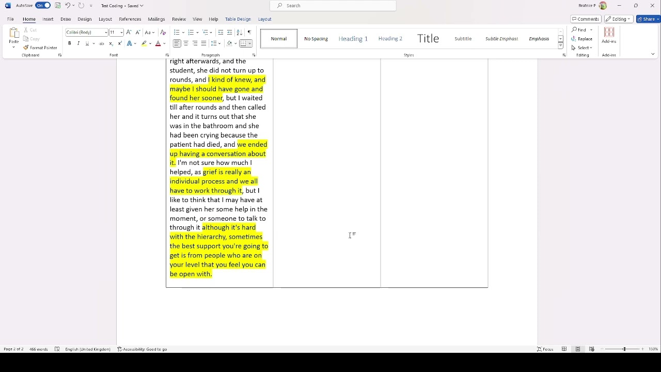Open the File menu

(10, 19)
